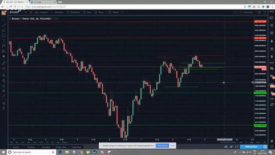The width and height of the screenshot is (275, 155).
Task: Click Hide in Hangouts sharing bar
Action: (173, 146)
